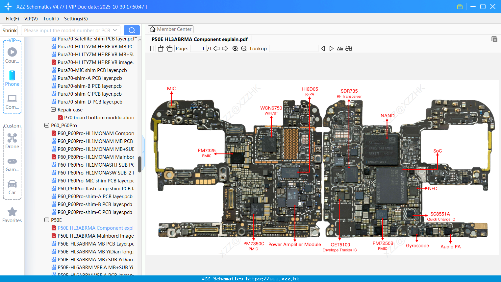Click the Lookup text field
The height and width of the screenshot is (282, 501).
[294, 49]
